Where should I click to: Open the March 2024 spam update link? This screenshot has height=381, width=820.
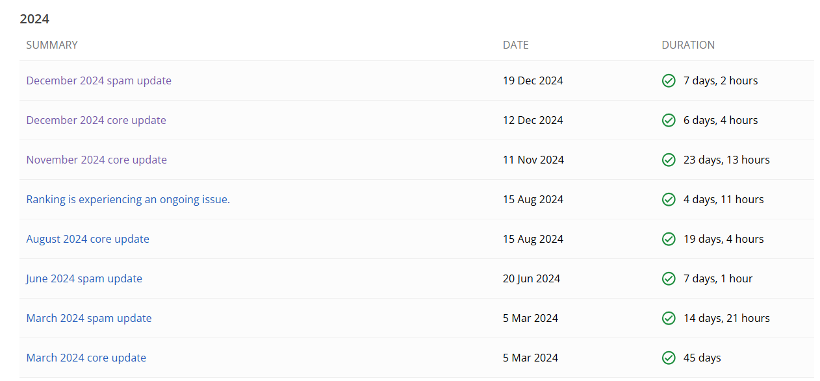(89, 319)
